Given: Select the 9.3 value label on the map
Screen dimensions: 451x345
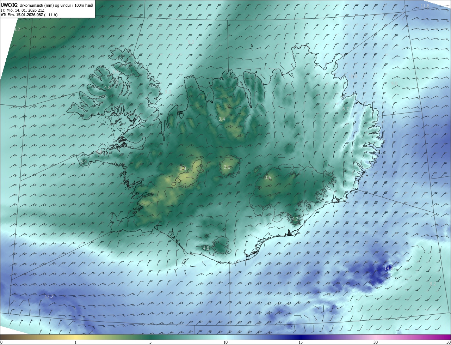Looking at the screenshot, I should tap(168, 92).
